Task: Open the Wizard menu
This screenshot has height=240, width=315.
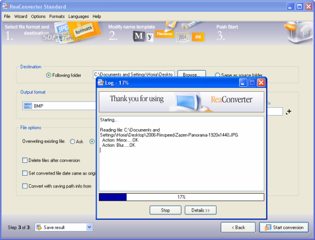Action: point(20,17)
